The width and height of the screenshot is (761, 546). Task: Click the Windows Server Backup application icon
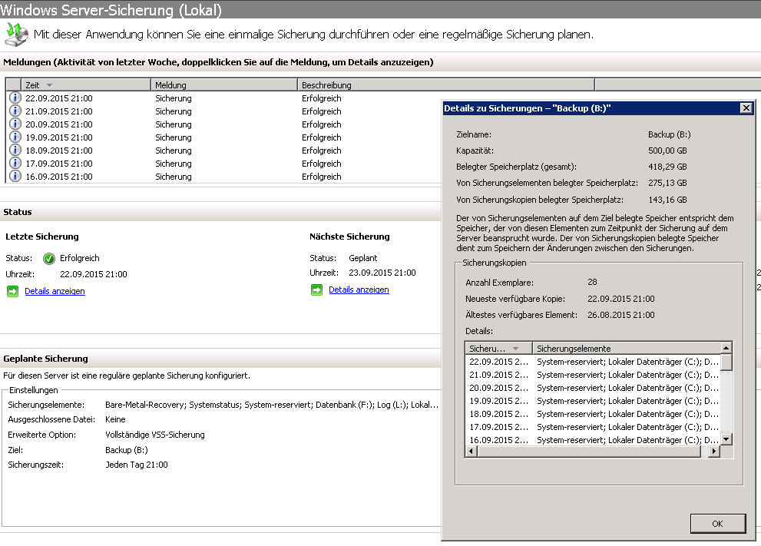(x=16, y=34)
